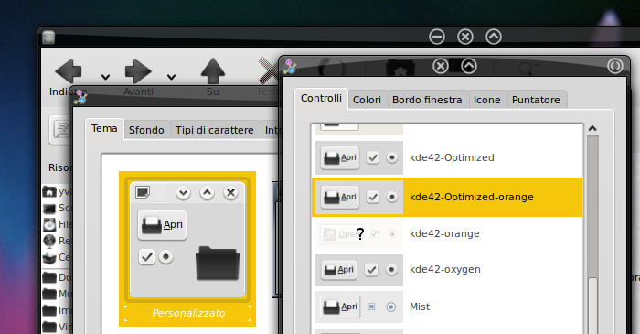Click the preview checkbox in kde42-Optimized row
Image resolution: width=640 pixels, height=334 pixels.
point(373,157)
